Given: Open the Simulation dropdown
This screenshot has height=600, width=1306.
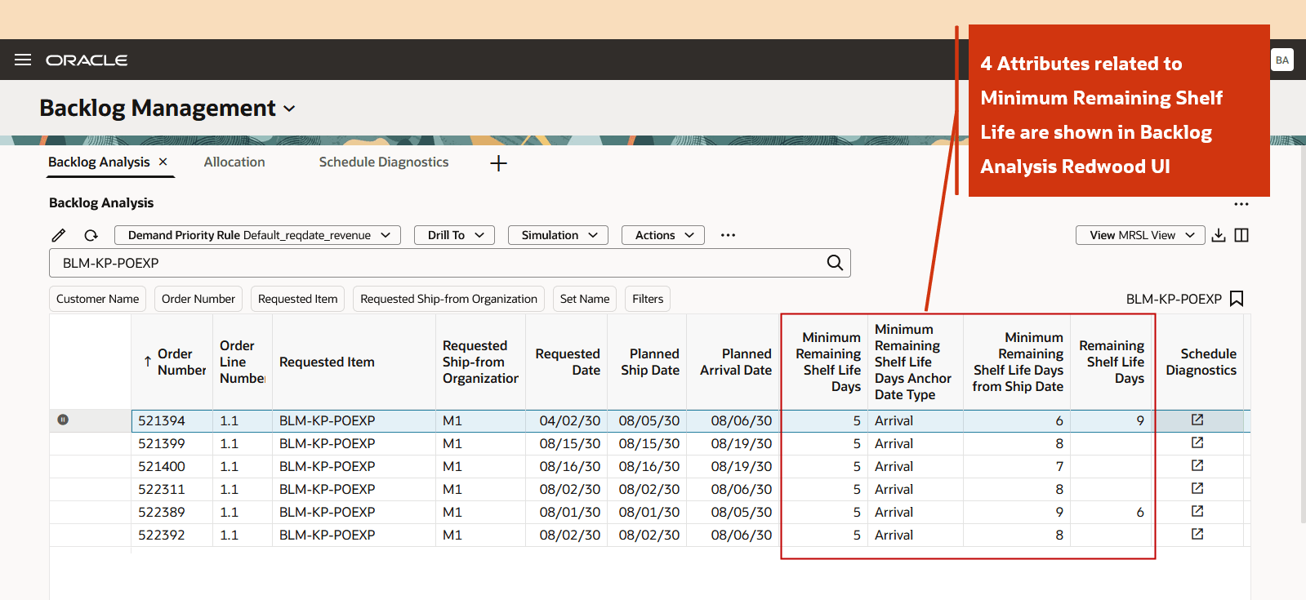Looking at the screenshot, I should coord(559,235).
